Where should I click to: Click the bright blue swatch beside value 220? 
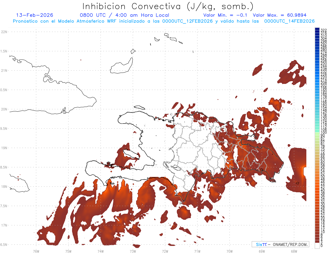tap(317, 78)
